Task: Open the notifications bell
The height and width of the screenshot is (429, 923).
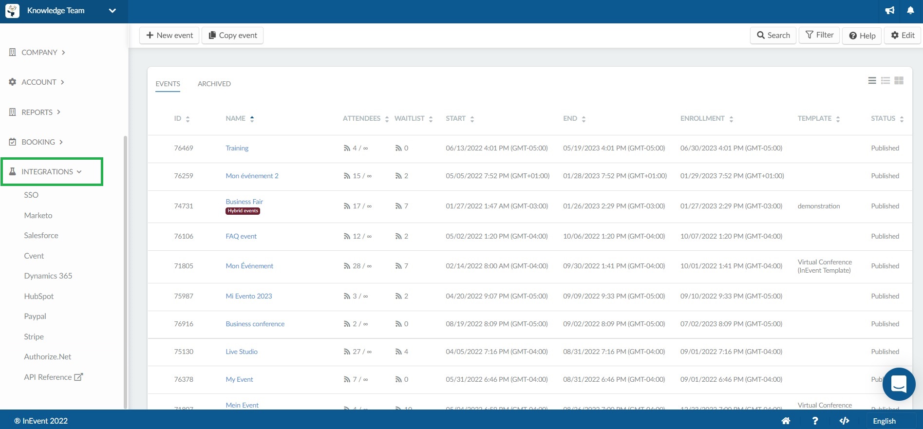Action: tap(910, 10)
